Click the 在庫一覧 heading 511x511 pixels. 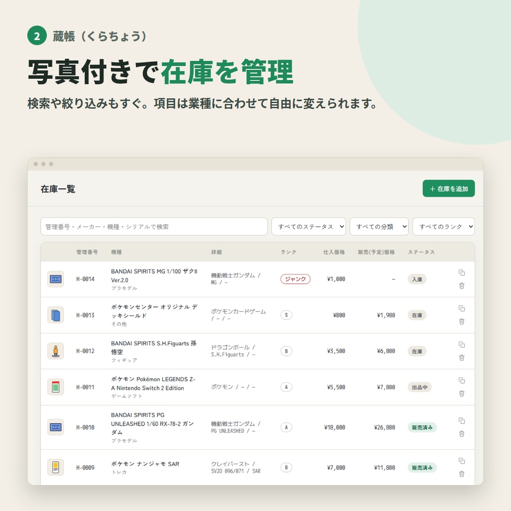(58, 189)
